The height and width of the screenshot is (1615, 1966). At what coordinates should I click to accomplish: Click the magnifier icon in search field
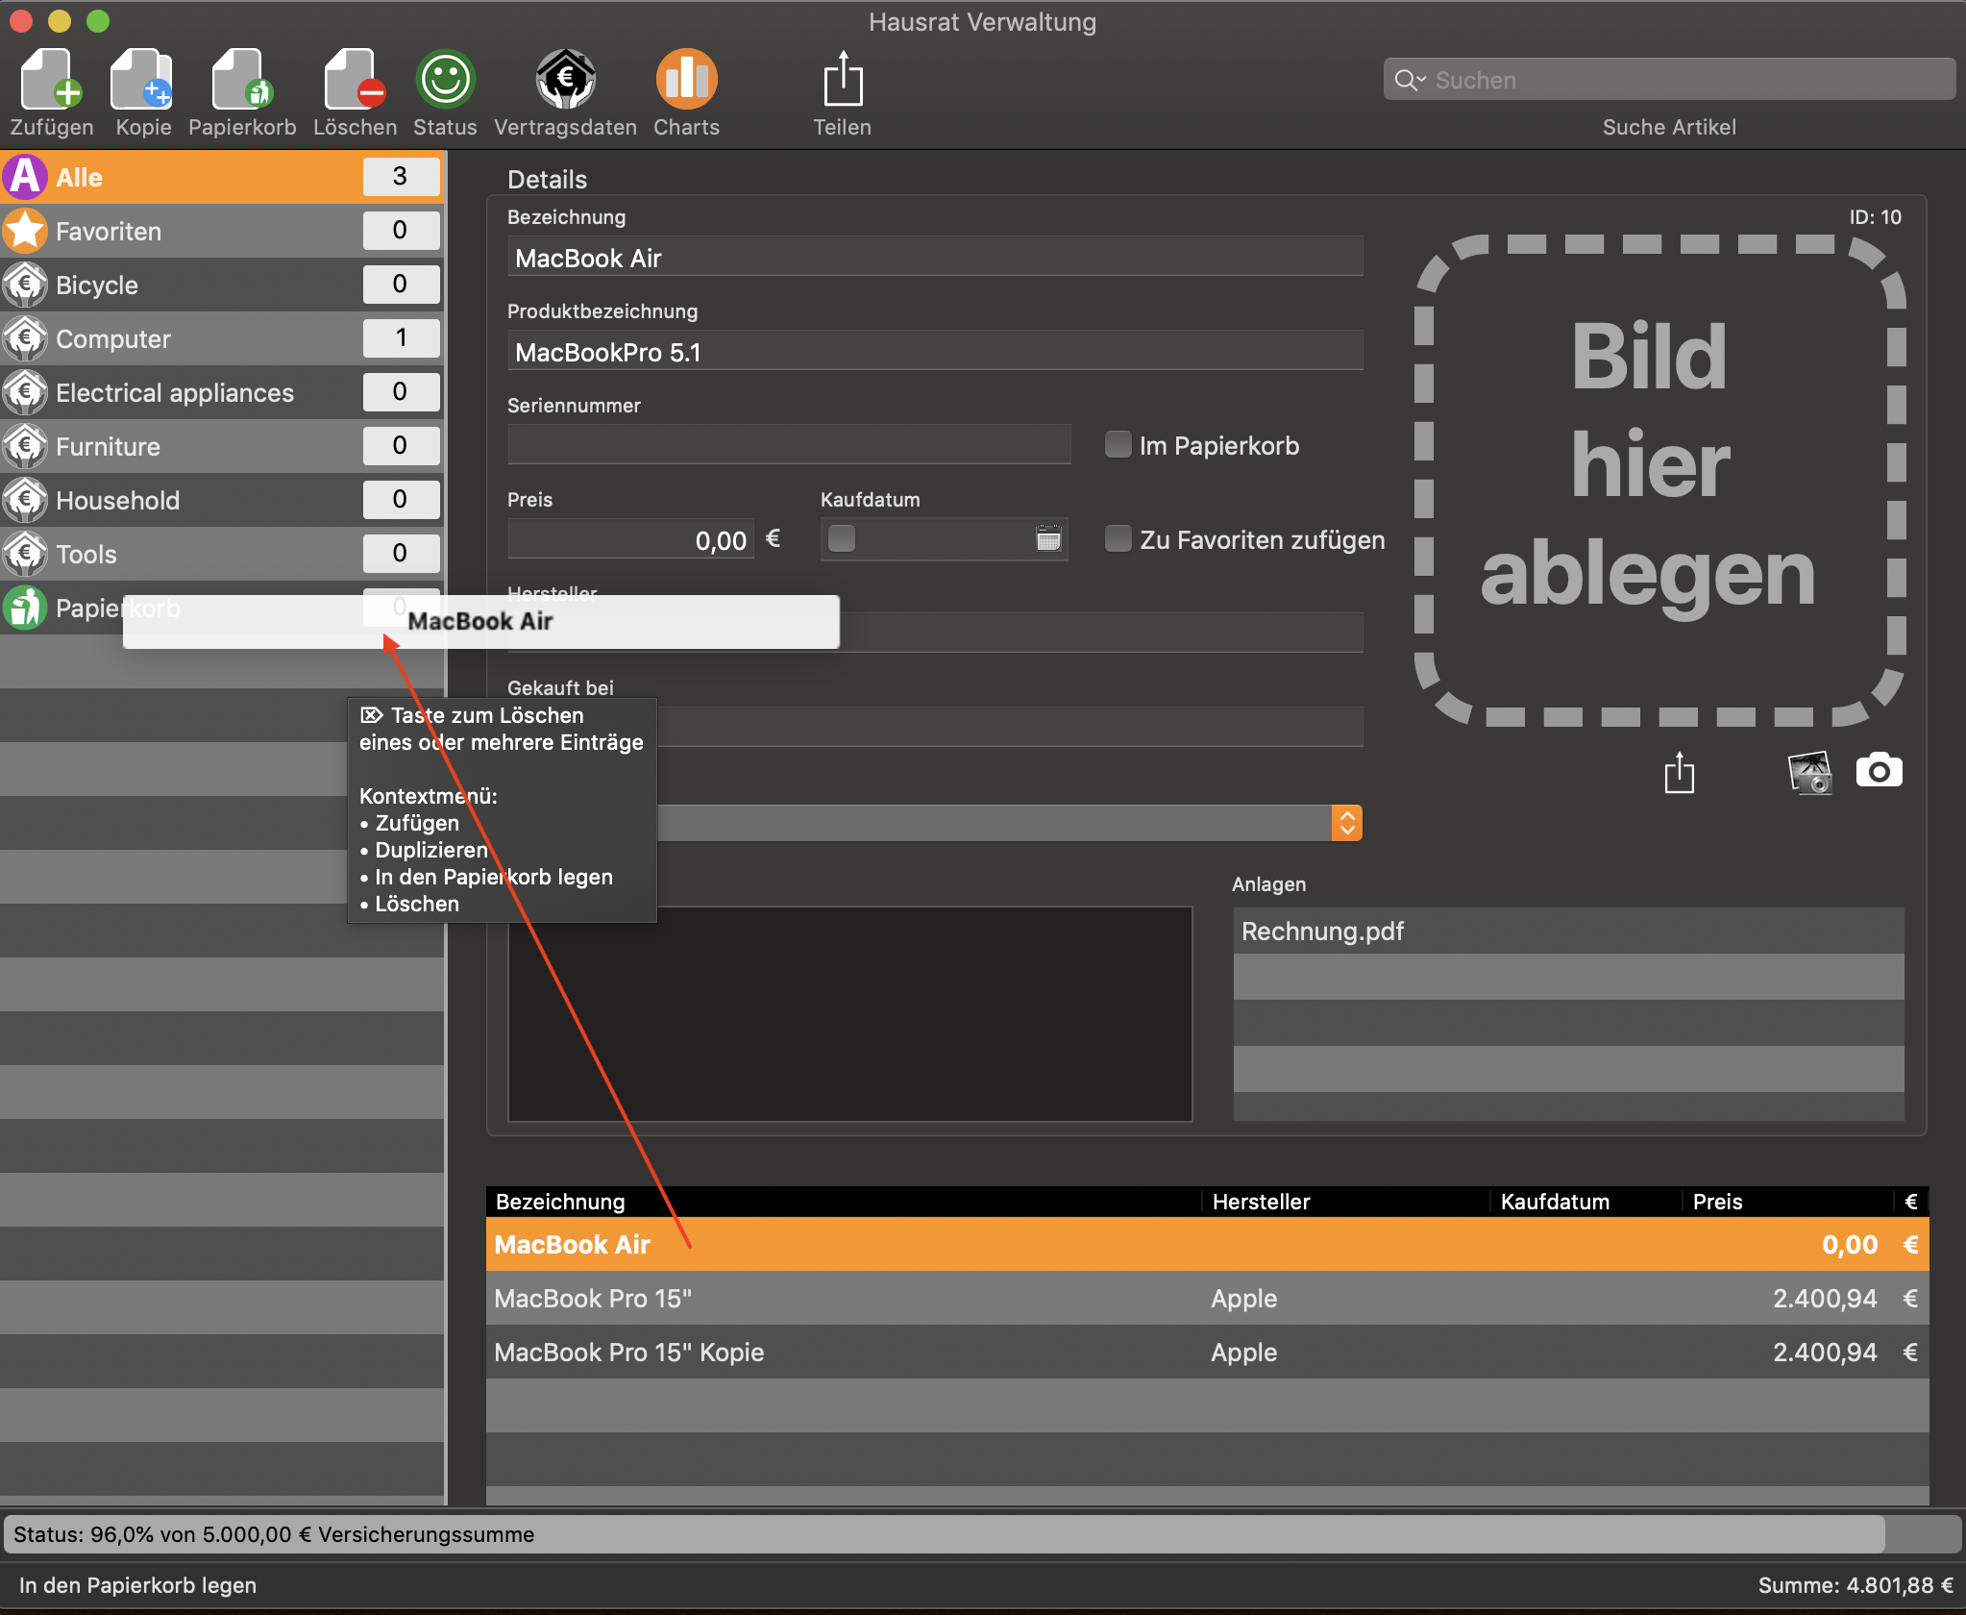point(1408,80)
